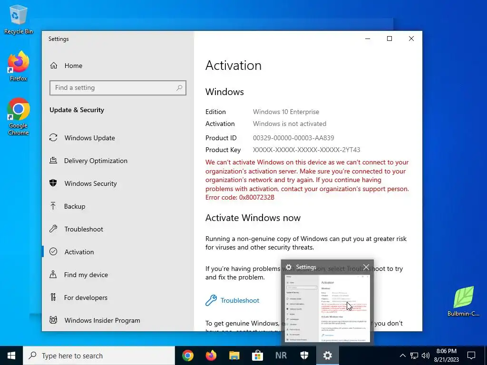Select Backup in sidebar
This screenshot has height=365, width=487.
(x=75, y=206)
